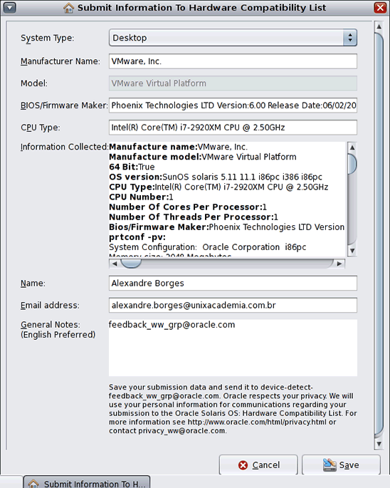Click the 'Information Collected:' label

pos(64,147)
